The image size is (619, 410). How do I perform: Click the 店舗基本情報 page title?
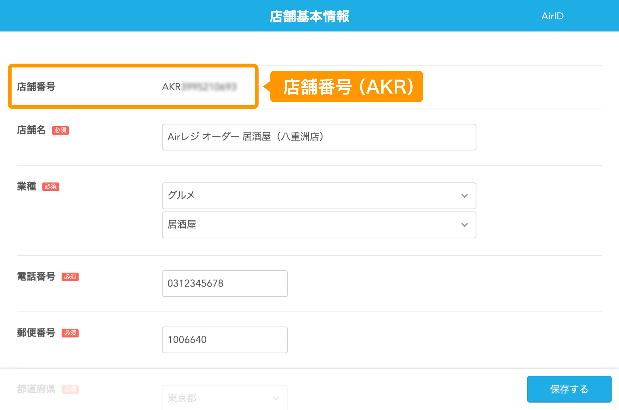[x=309, y=16]
